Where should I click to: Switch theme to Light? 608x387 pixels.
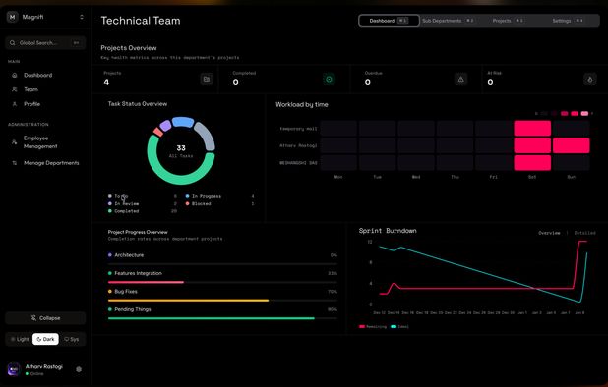[19, 339]
